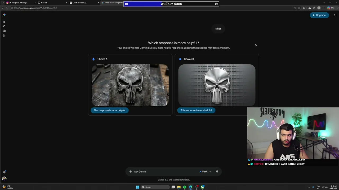Open the account avatar in sidebar bottom
The image size is (339, 190).
pyautogui.click(x=4, y=179)
